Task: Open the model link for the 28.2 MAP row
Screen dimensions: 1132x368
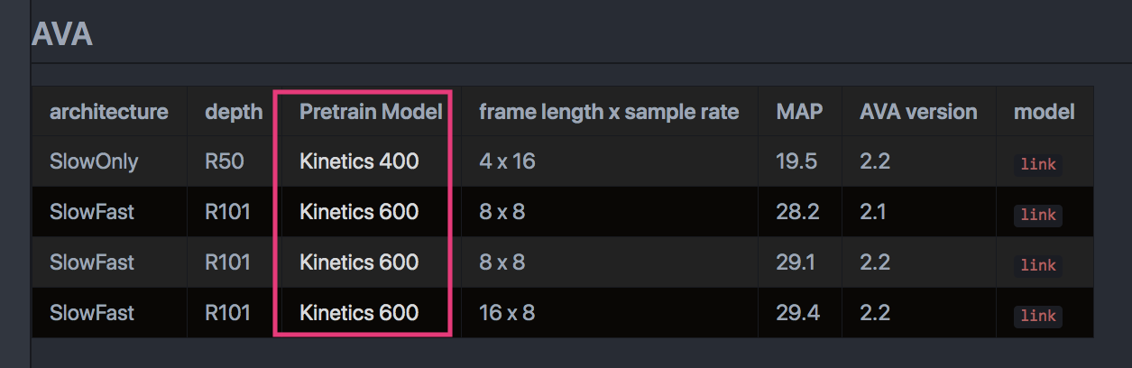Action: (1037, 215)
